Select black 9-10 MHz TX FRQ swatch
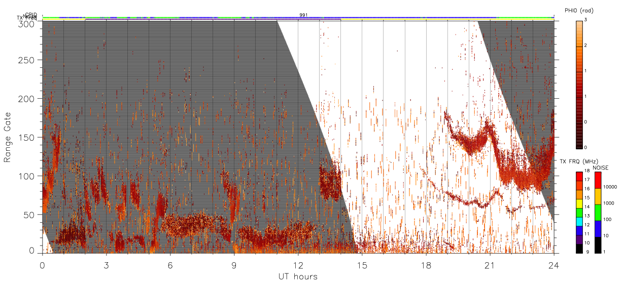623x287 pixels. pyautogui.click(x=579, y=249)
